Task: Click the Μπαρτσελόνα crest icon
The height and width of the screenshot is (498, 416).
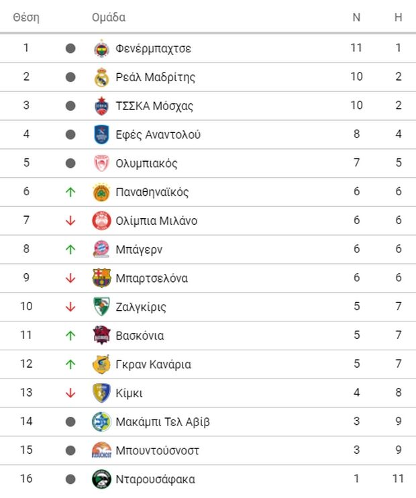Action: (x=101, y=278)
